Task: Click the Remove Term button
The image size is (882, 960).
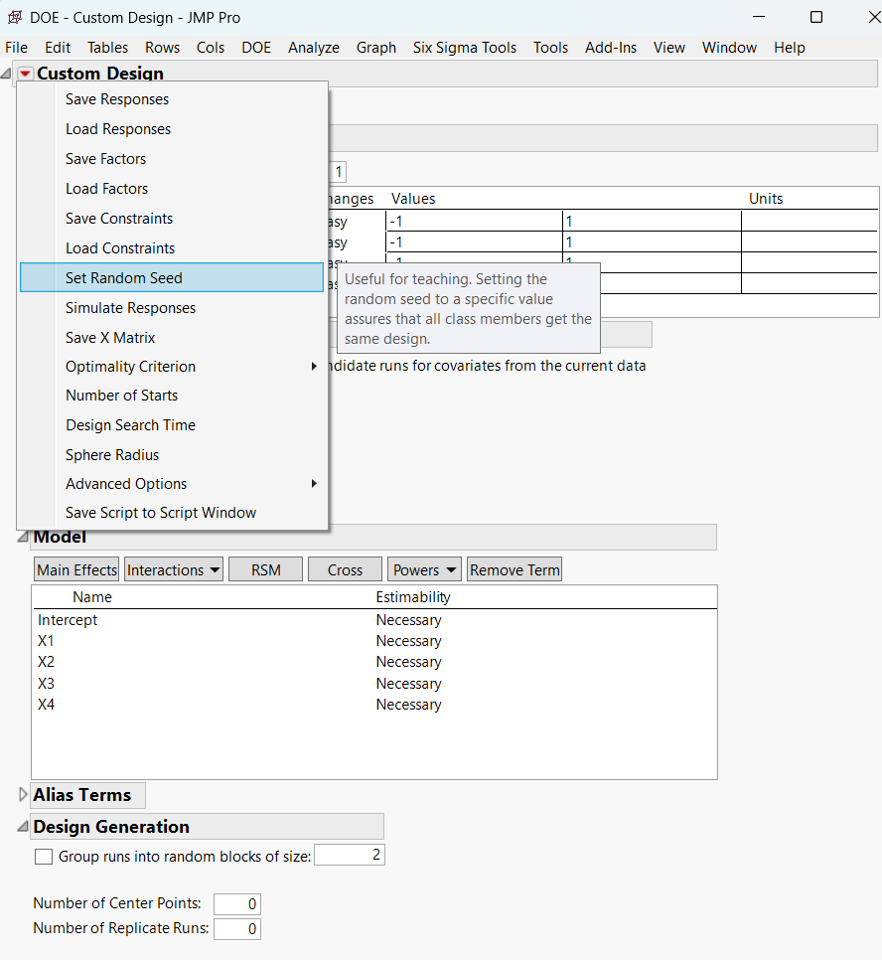Action: (x=514, y=569)
